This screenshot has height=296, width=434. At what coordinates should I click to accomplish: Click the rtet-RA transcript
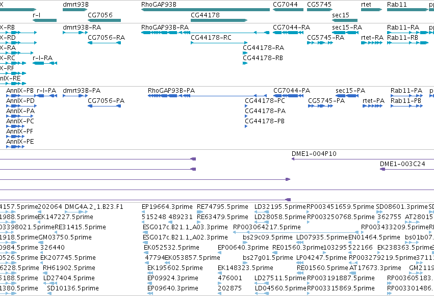[372, 43]
